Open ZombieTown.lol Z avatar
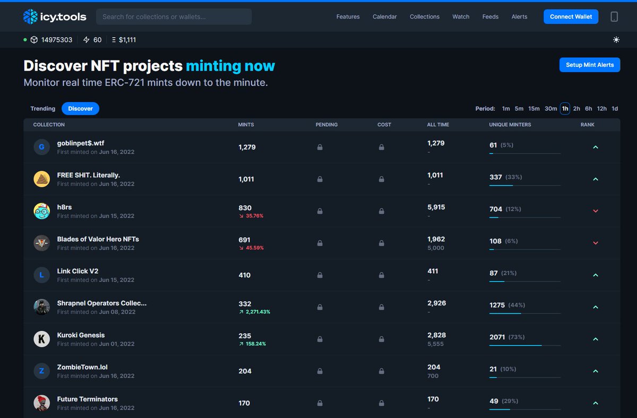 pos(42,371)
